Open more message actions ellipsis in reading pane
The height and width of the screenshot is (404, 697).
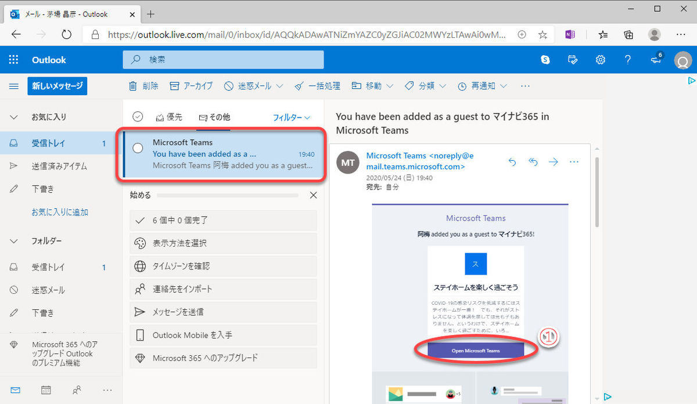pos(574,162)
